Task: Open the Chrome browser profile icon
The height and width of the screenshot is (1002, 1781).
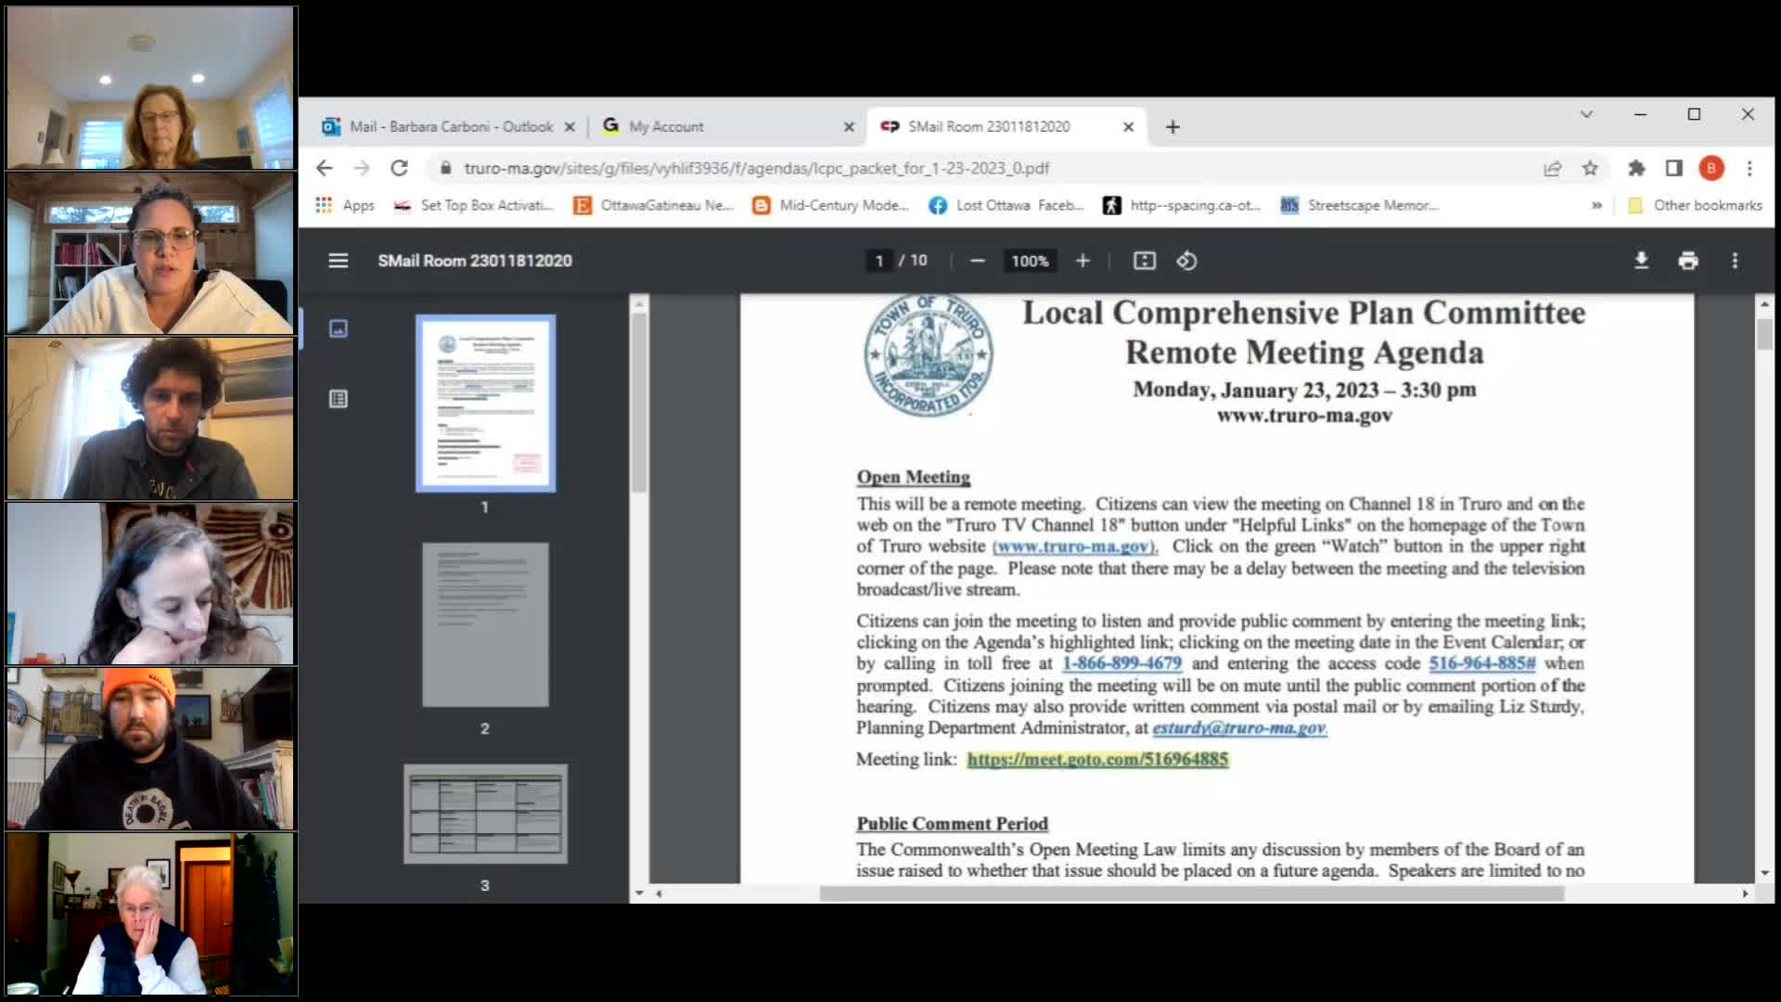Action: (1712, 168)
